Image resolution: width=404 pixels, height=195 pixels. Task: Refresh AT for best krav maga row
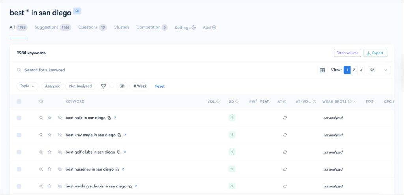(285, 135)
